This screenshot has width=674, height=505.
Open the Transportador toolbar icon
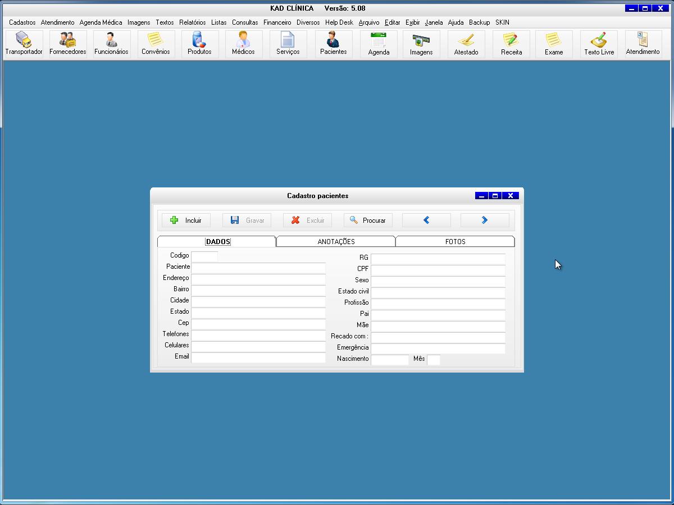point(24,44)
